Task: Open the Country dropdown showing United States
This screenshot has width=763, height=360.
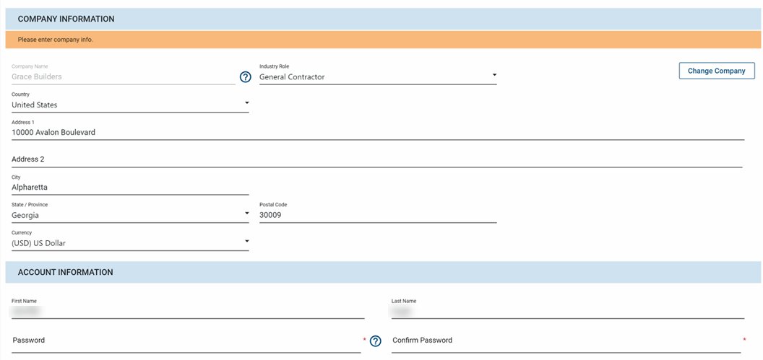Action: (x=130, y=105)
